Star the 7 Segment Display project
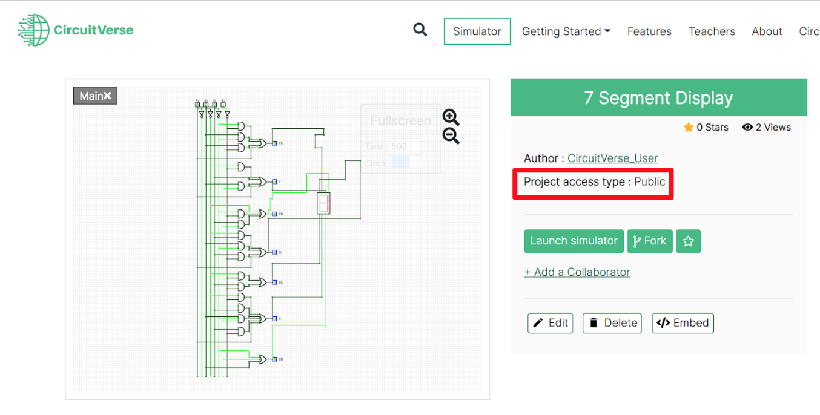Screen dimensions: 820x415 688,241
